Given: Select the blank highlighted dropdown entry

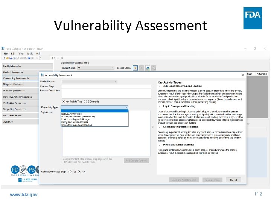Looking at the screenshot, I should coord(94,111).
